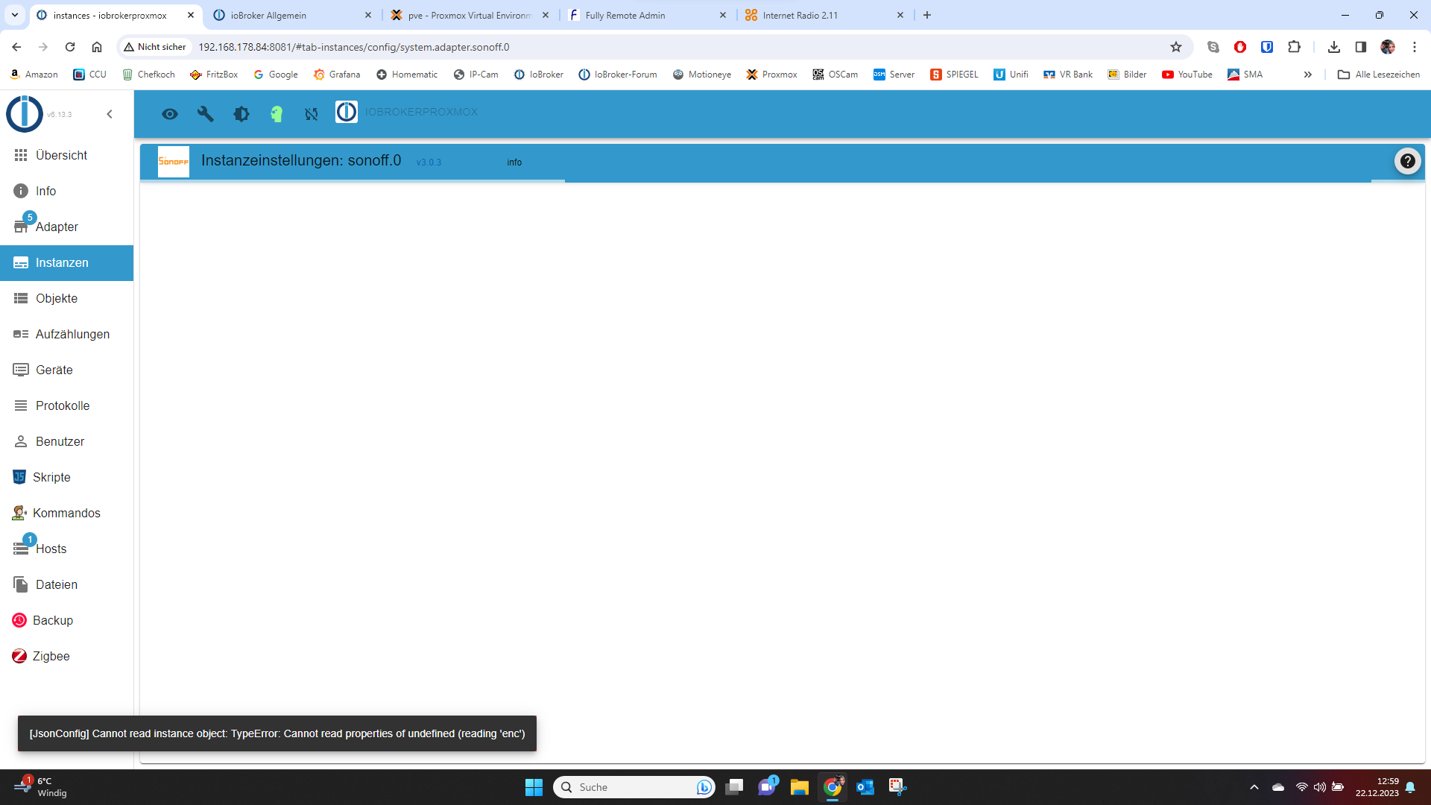Open YouTube bookmark
Image resolution: width=1431 pixels, height=805 pixels.
click(1187, 75)
